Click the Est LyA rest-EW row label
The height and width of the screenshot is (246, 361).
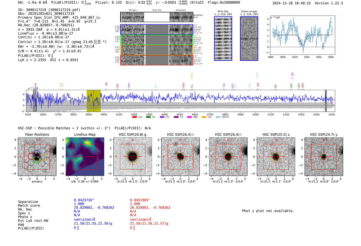(33, 221)
